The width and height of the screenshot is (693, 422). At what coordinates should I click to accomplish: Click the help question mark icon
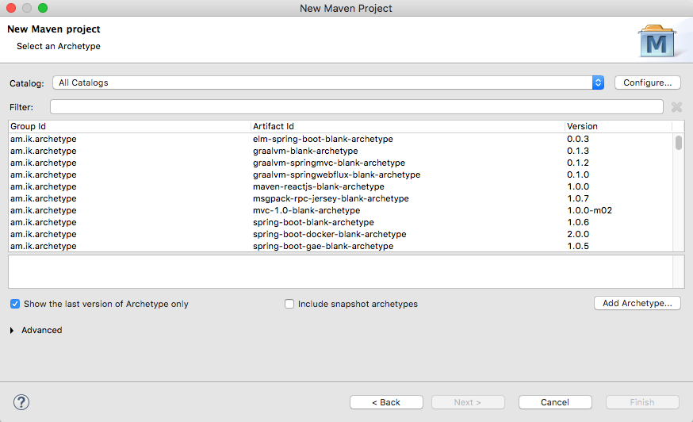tap(21, 402)
